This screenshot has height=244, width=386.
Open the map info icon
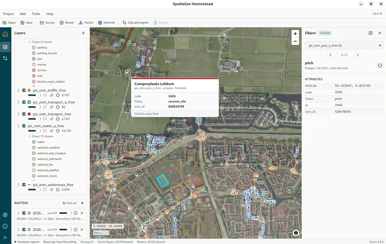(x=296, y=233)
